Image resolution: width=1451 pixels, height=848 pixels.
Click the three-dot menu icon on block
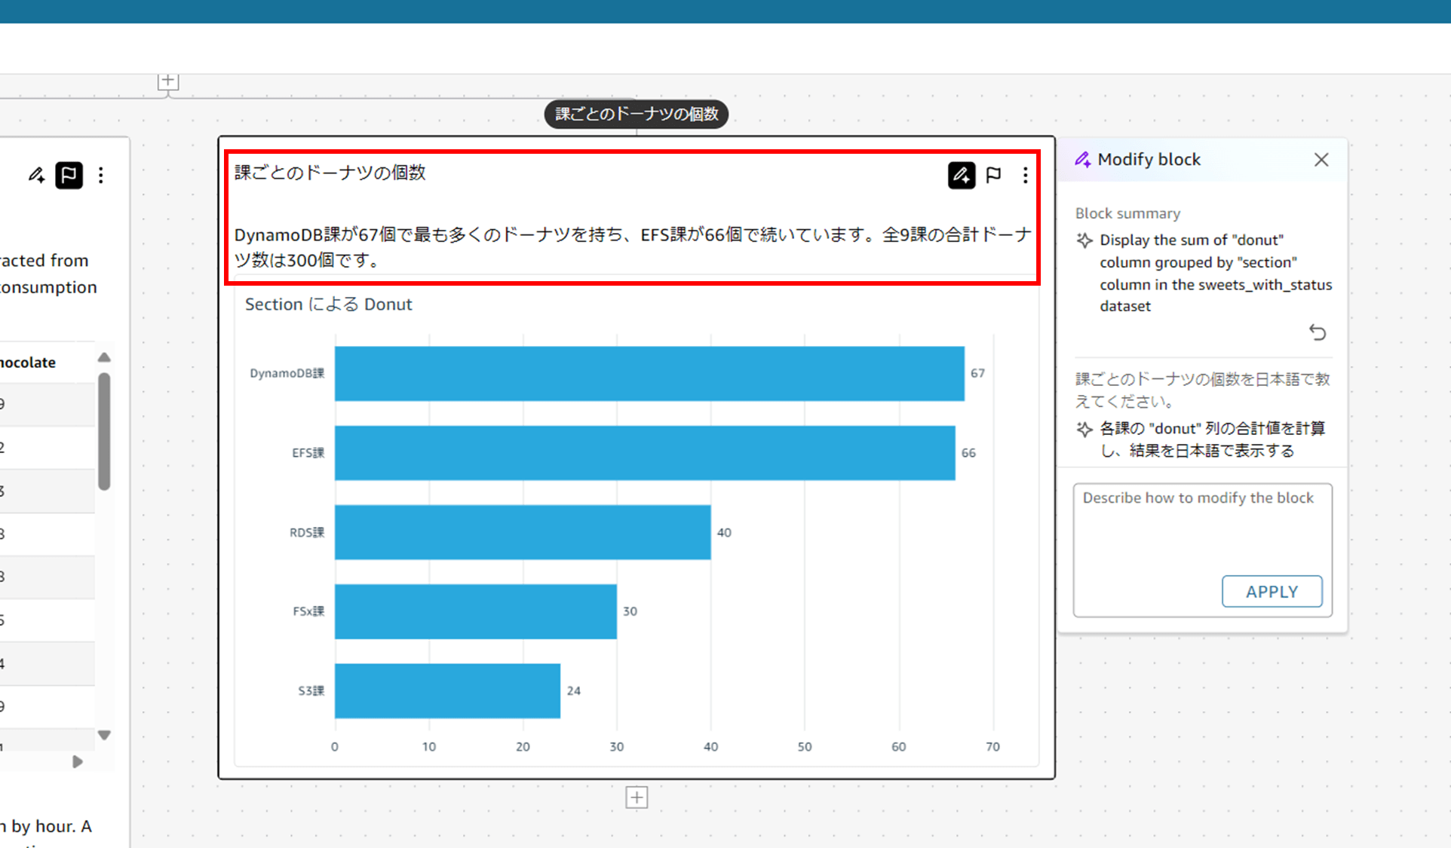[x=1026, y=175]
